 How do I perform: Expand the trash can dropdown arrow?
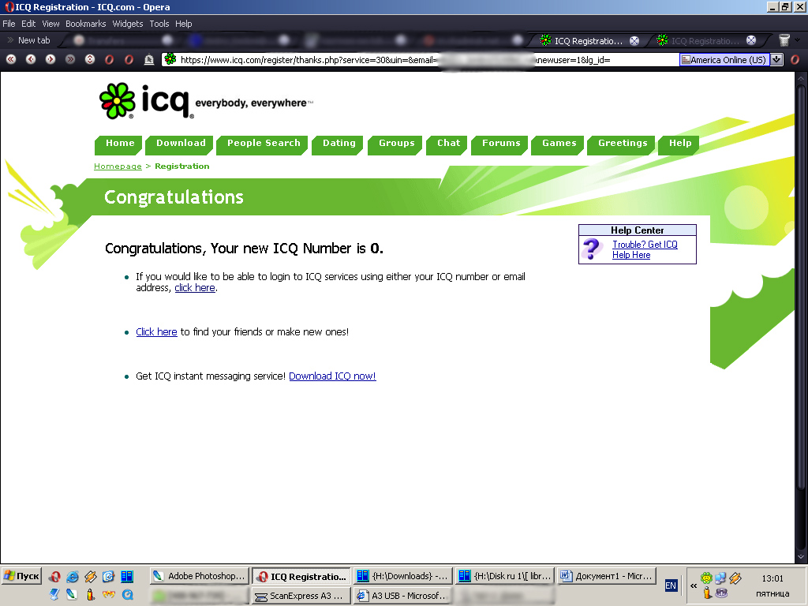[x=797, y=40]
